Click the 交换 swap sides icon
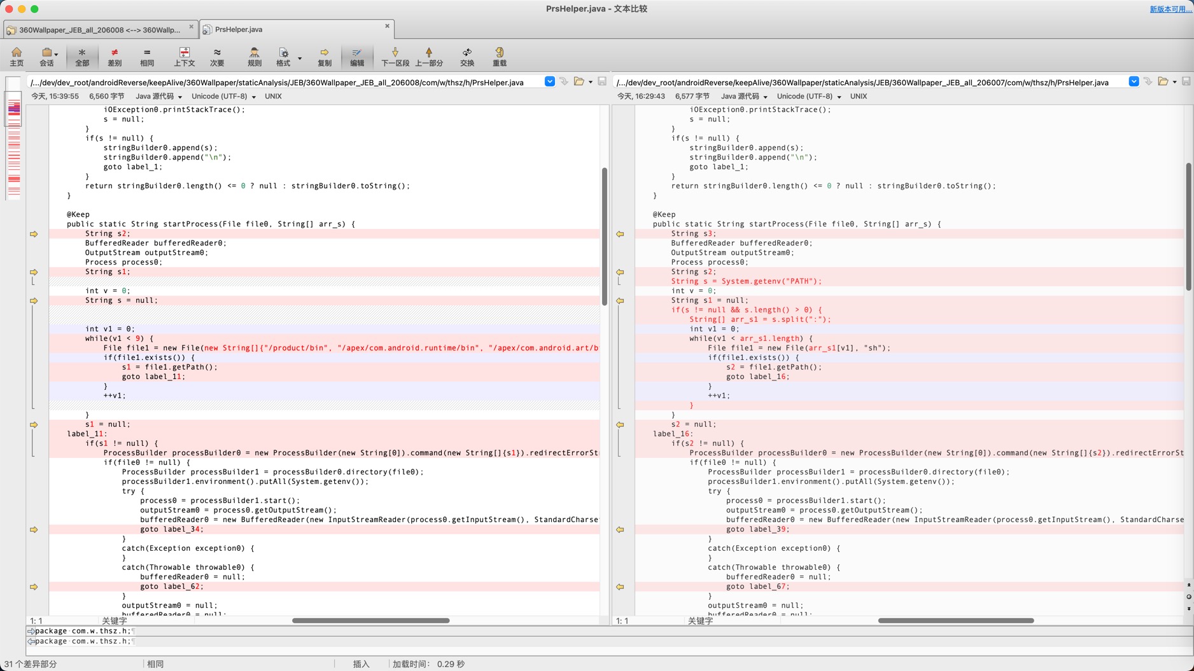The height and width of the screenshot is (671, 1194). coord(467,57)
